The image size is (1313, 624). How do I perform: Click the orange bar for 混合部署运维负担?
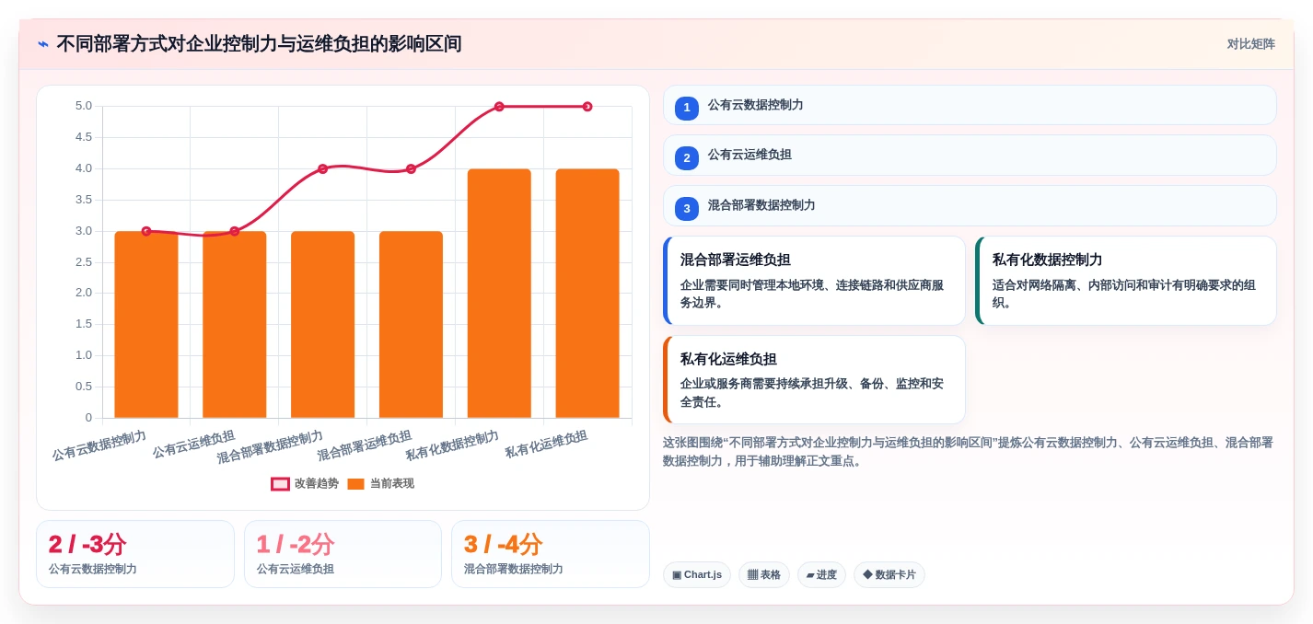[411, 324]
